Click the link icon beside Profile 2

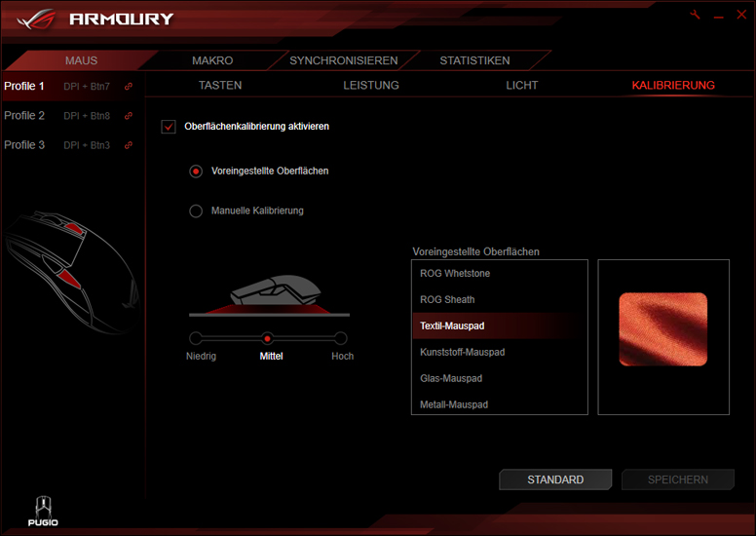click(129, 116)
